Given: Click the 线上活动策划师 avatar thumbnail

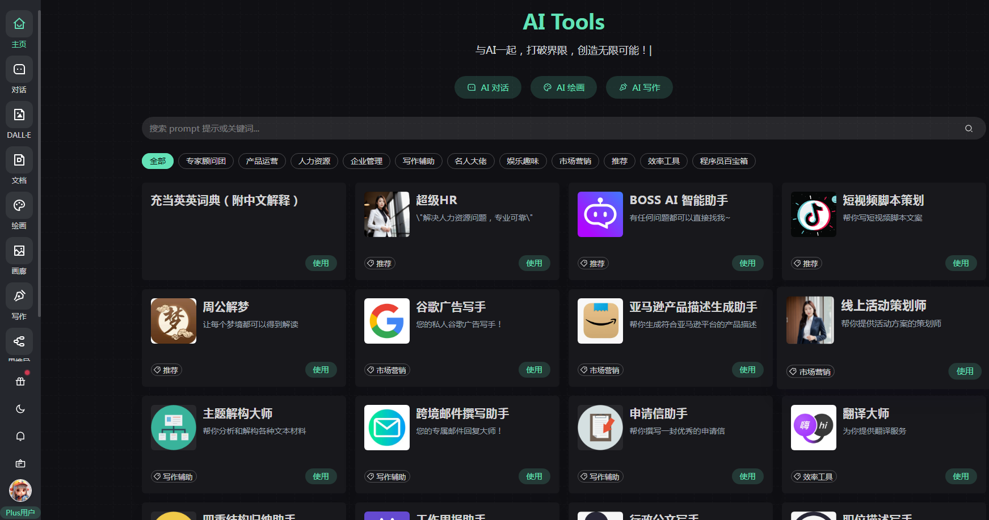Looking at the screenshot, I should (810, 320).
